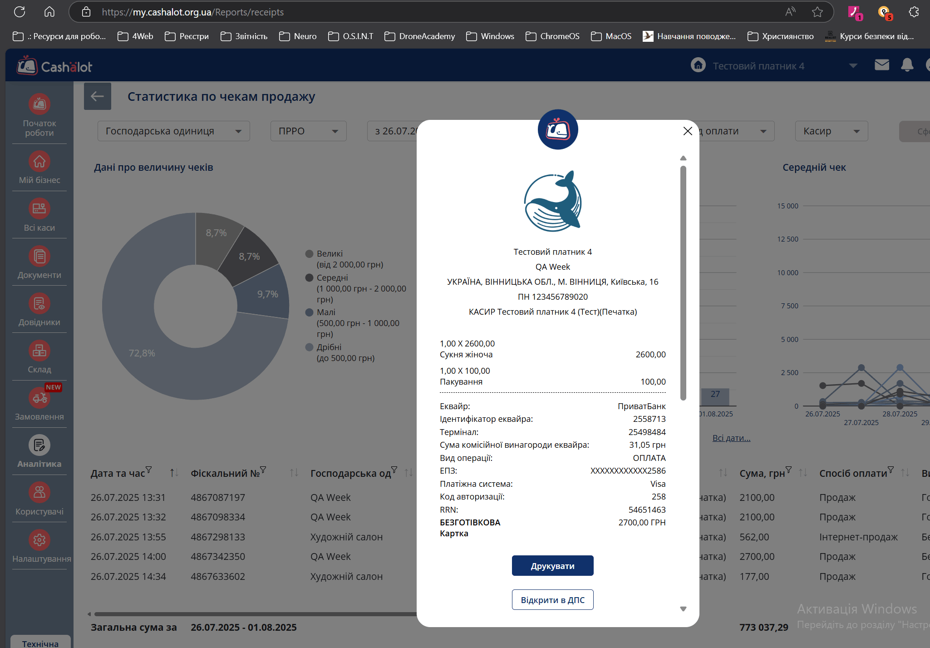Open the Мій бізнес sidebar icon

[39, 161]
